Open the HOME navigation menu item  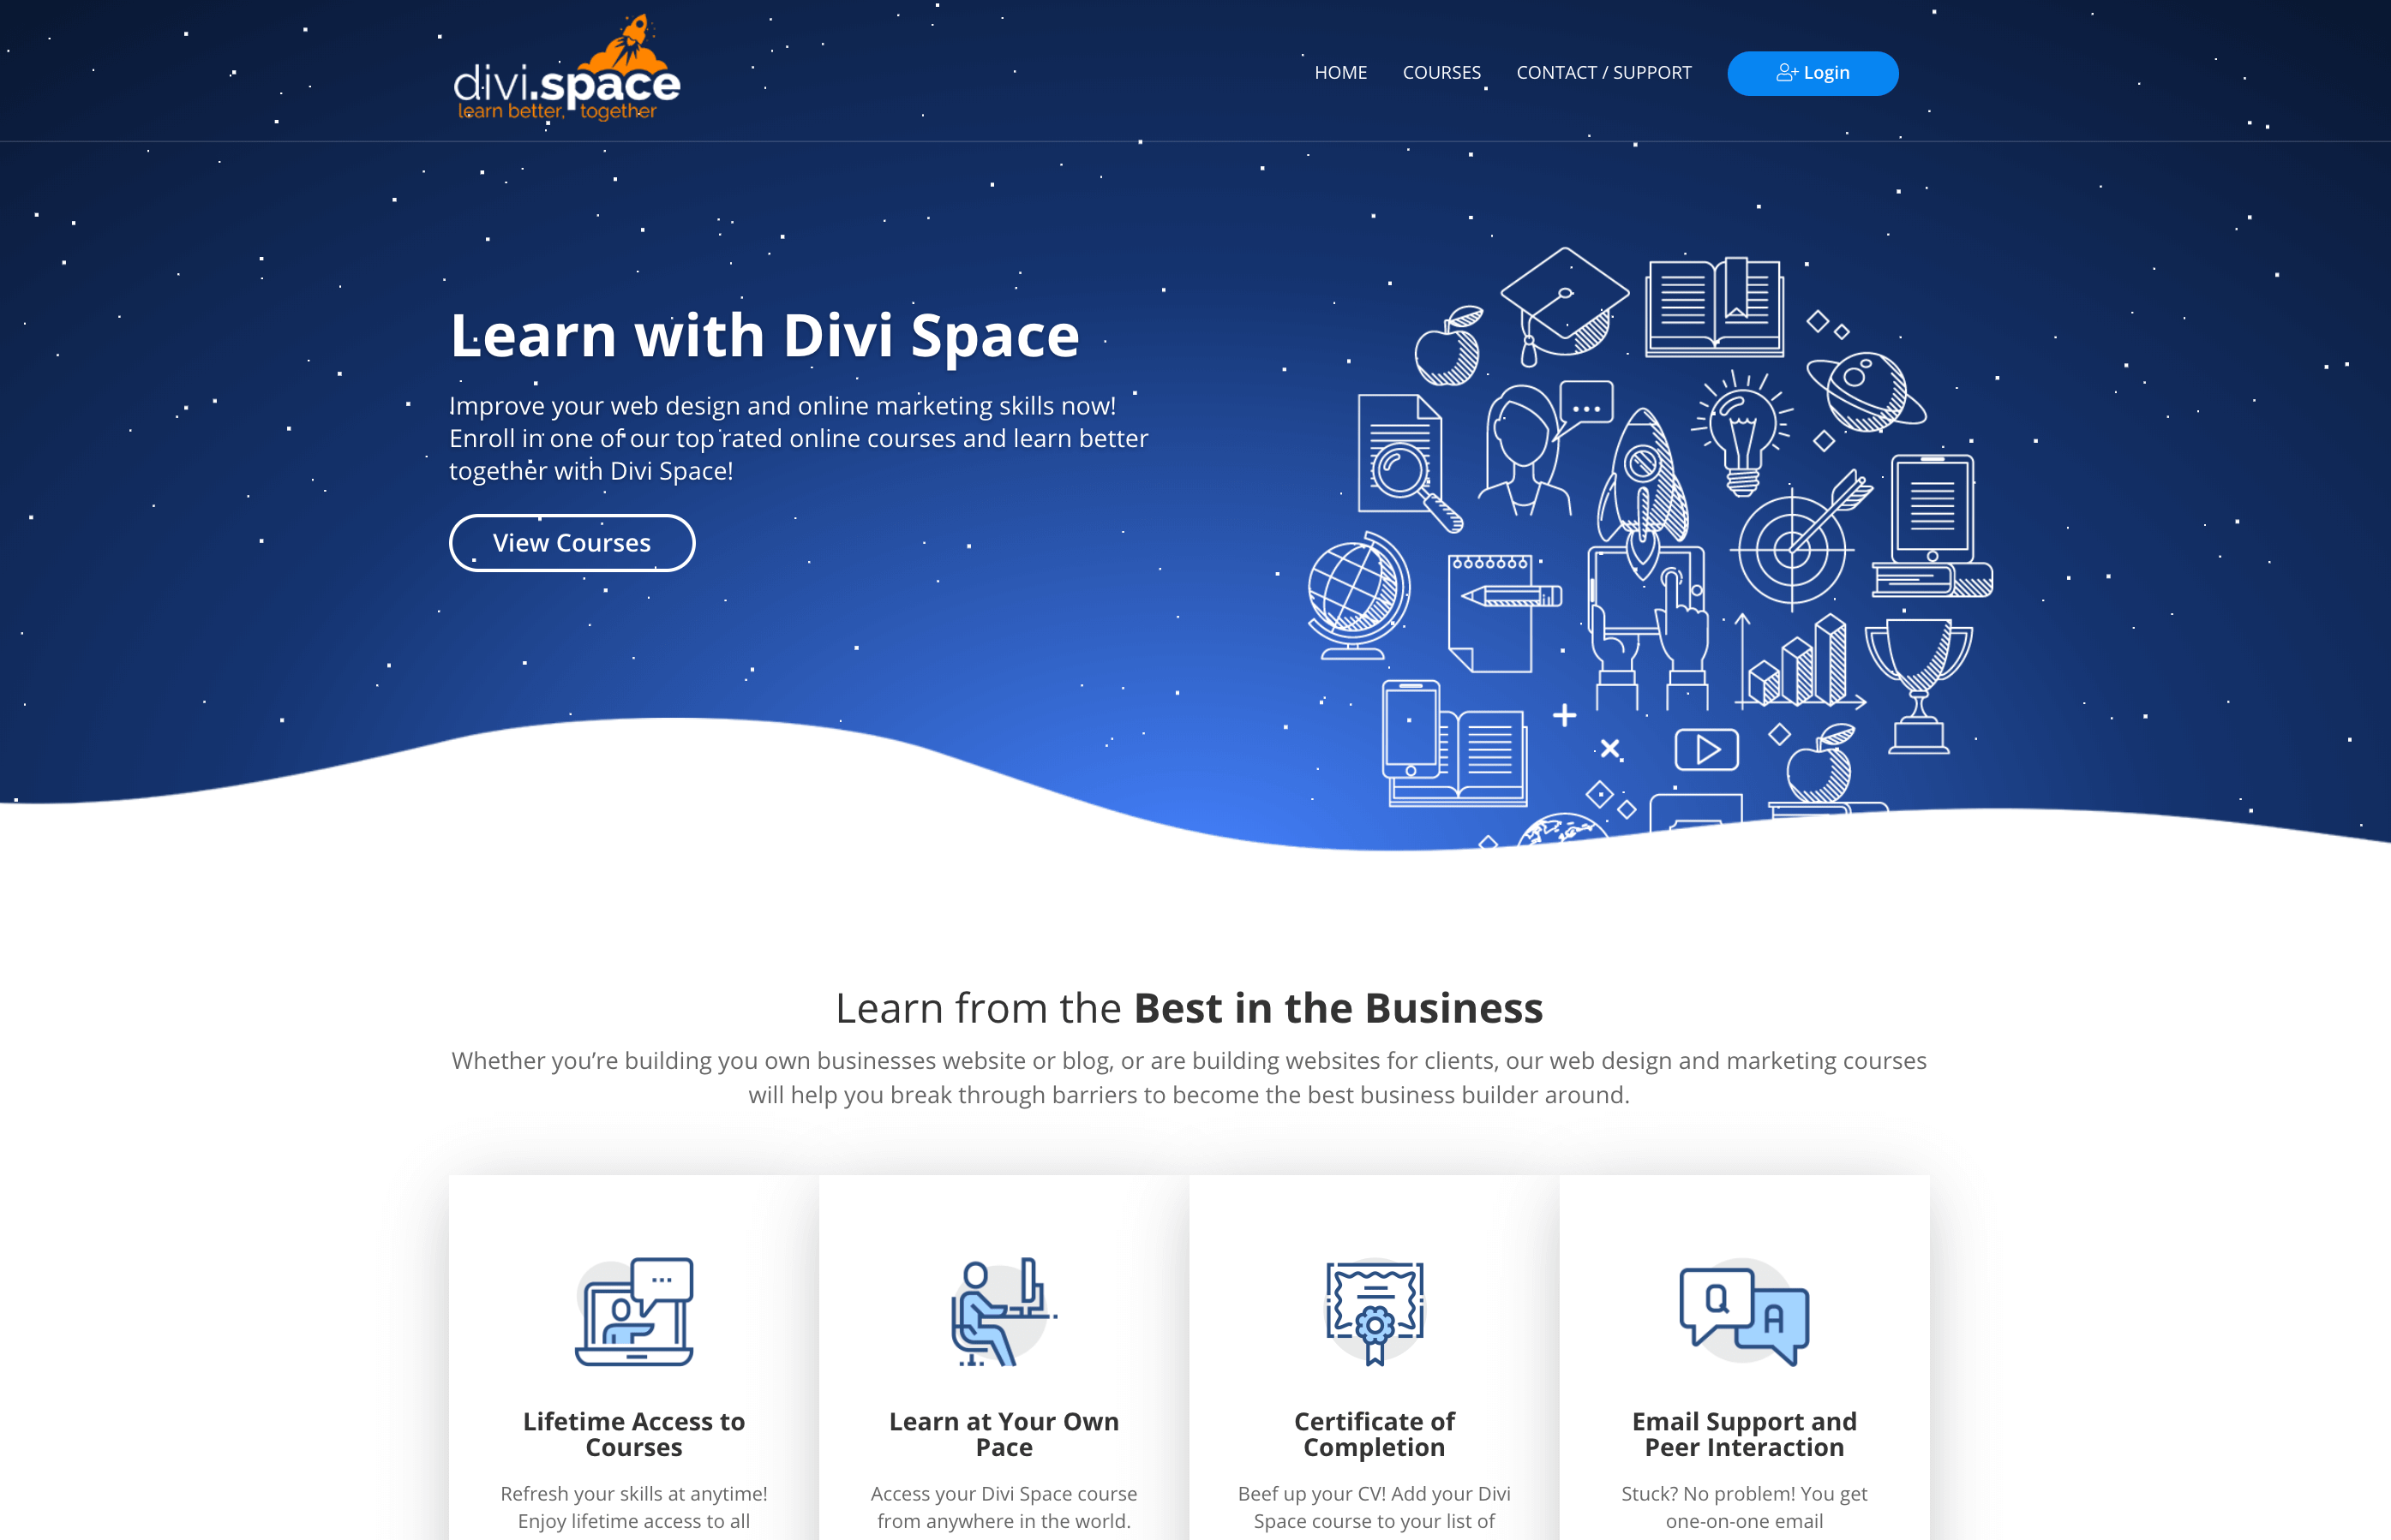click(x=1340, y=71)
